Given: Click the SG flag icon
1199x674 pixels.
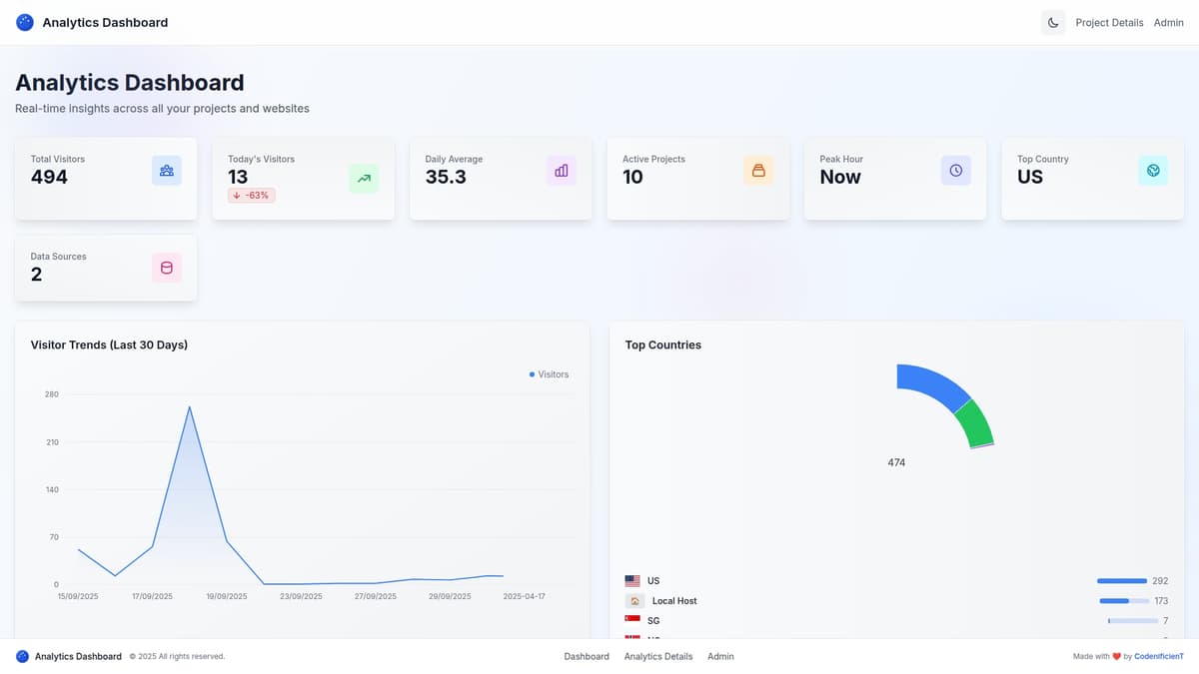Looking at the screenshot, I should coord(632,620).
